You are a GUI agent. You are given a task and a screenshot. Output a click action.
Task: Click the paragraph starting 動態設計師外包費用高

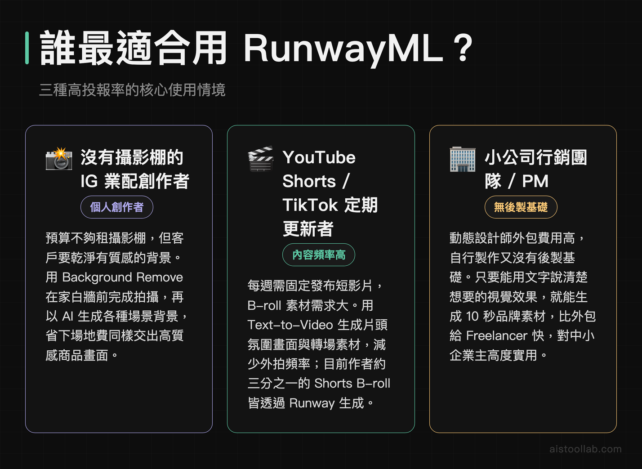tap(523, 296)
